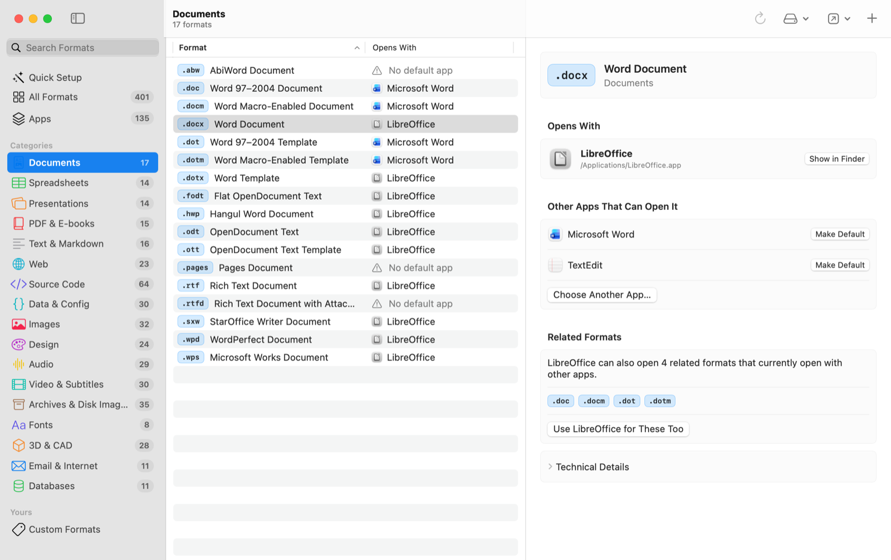Select All Formats in the sidebar

pyautogui.click(x=82, y=97)
